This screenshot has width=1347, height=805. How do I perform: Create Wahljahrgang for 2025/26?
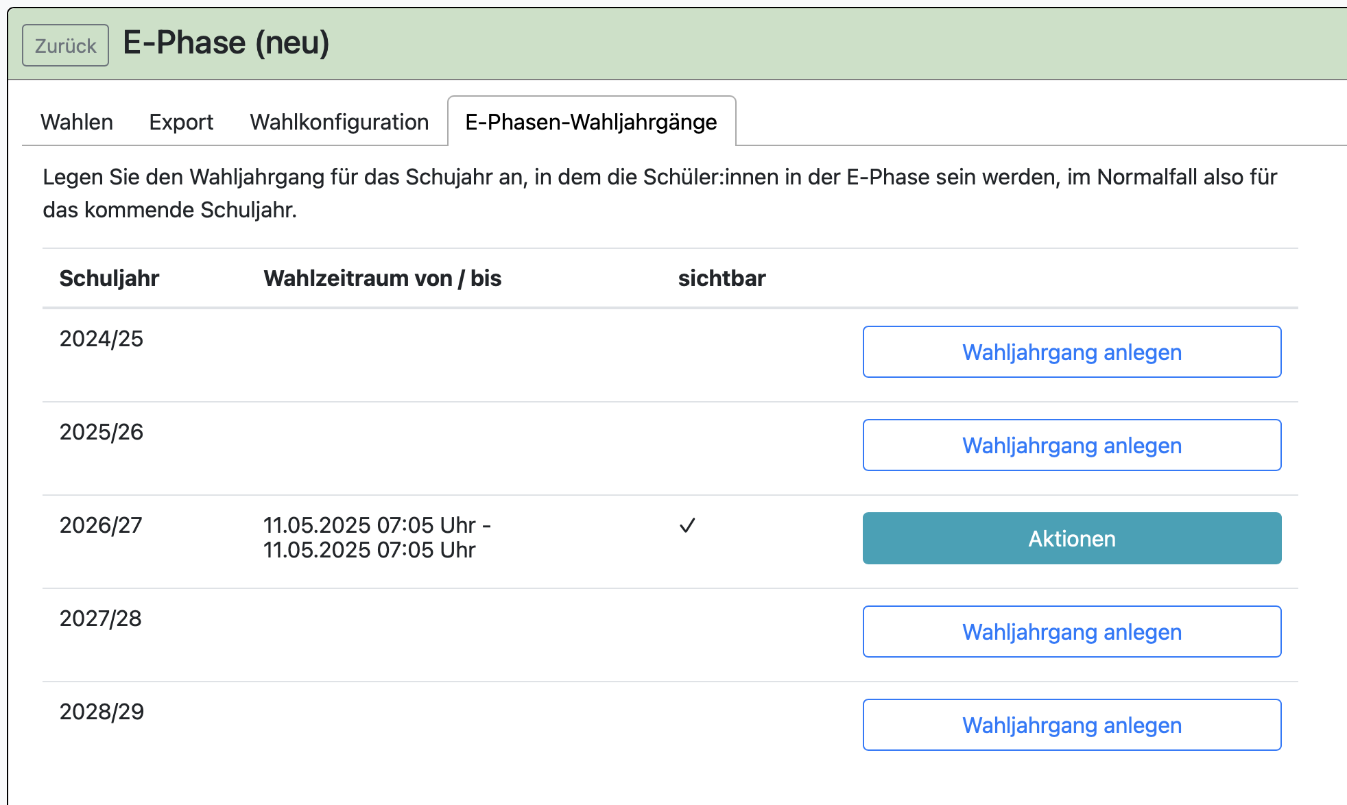point(1071,445)
